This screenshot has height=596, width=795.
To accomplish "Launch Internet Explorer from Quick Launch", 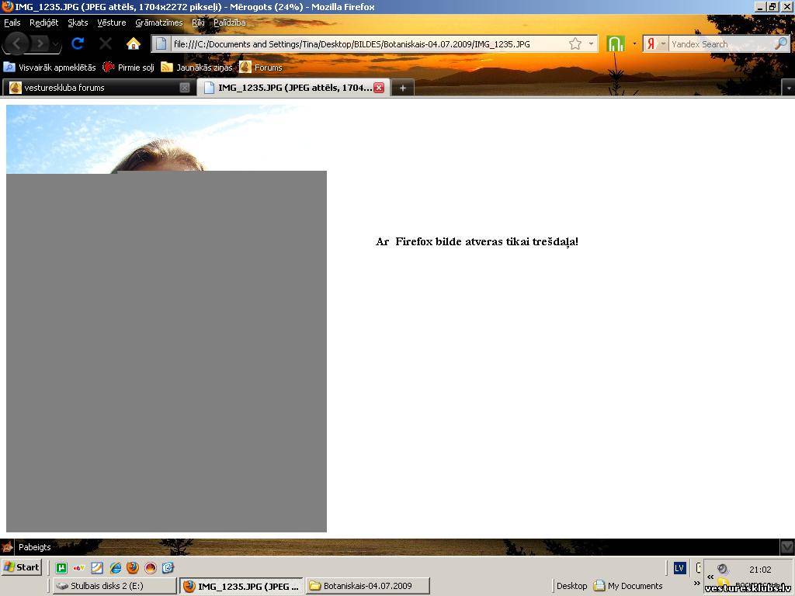I will point(115,567).
